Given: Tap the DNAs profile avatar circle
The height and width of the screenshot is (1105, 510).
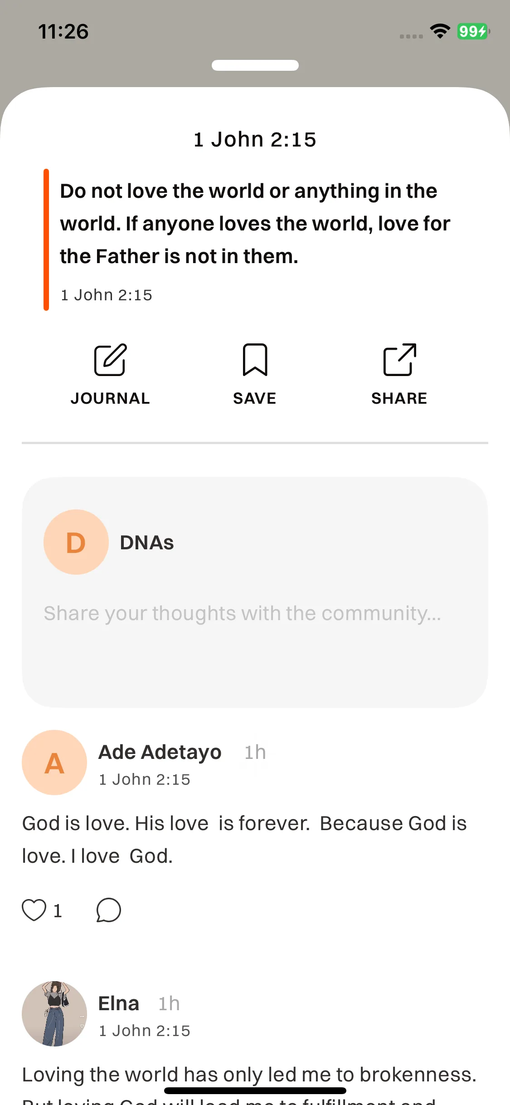Looking at the screenshot, I should (x=76, y=542).
